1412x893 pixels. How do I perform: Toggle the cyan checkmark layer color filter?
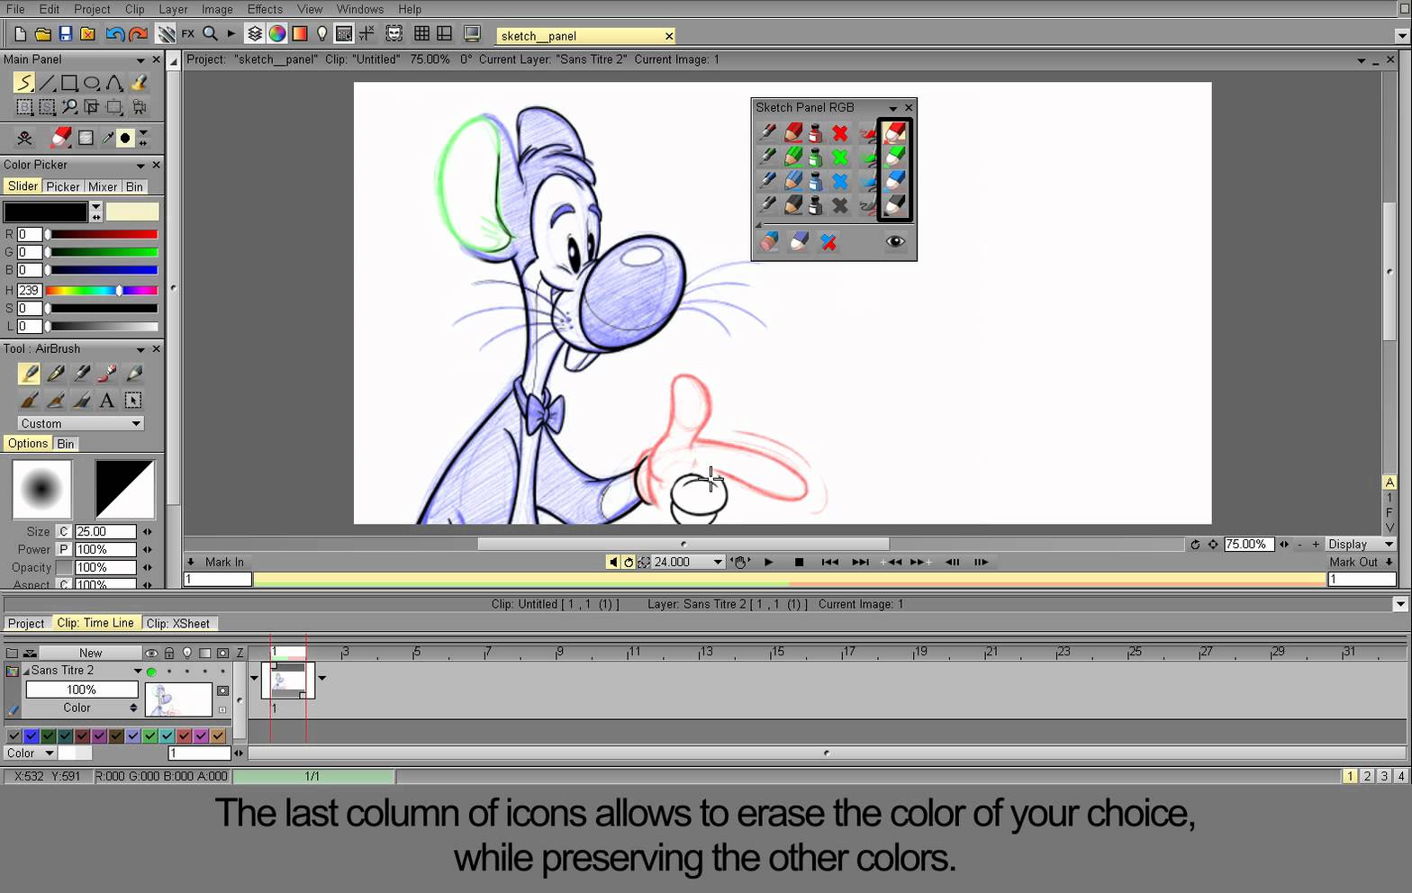(167, 735)
